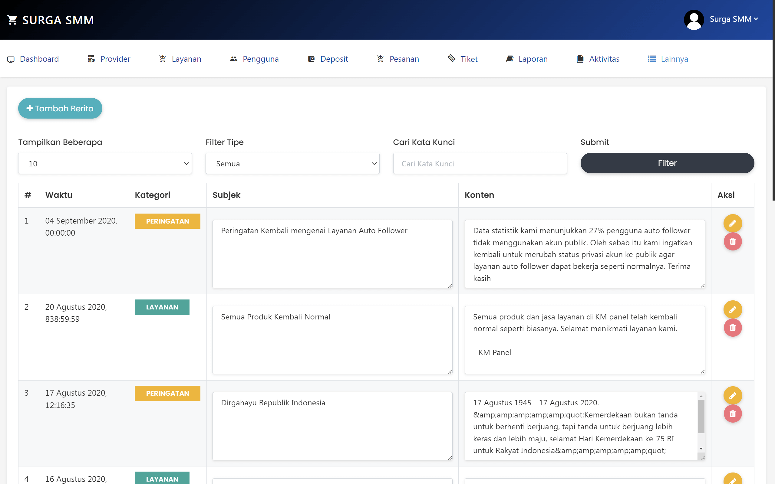Screen dimensions: 775x484
Task: Delete the "Peringatan Kembali" news entry
Action: coord(733,241)
